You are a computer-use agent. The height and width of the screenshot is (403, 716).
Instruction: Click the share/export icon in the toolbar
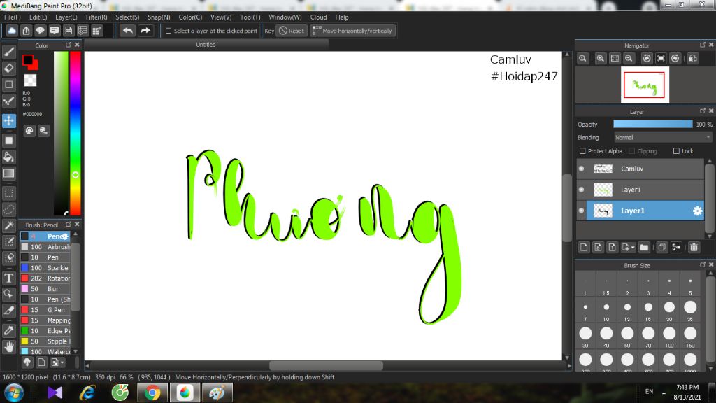[26, 31]
